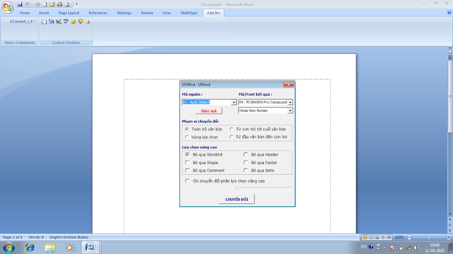Open a file using the folder icon

click(x=52, y=5)
